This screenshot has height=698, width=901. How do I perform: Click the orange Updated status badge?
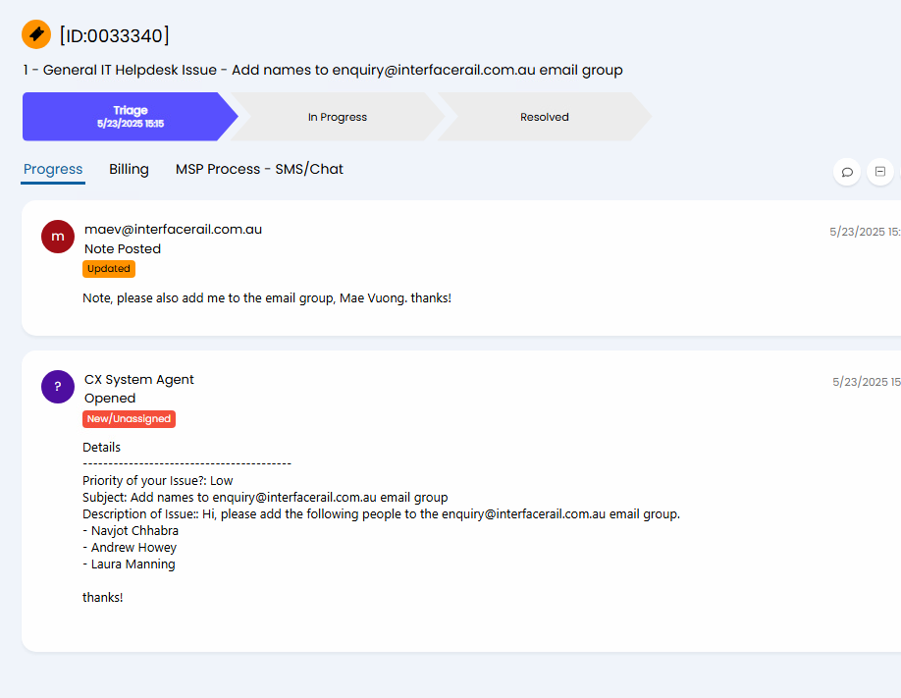pos(109,269)
